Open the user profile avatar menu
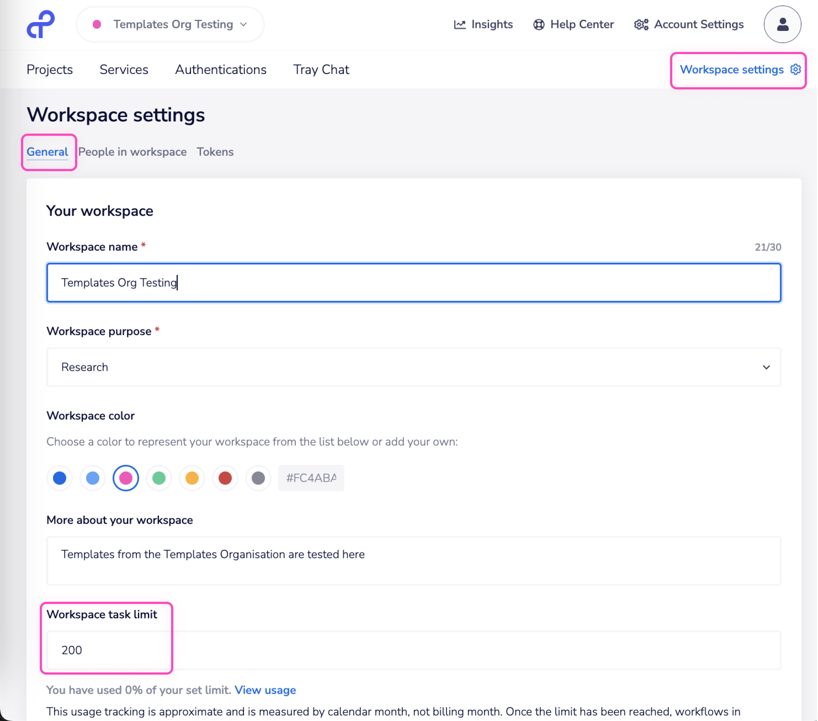The image size is (818, 721). 782,24
